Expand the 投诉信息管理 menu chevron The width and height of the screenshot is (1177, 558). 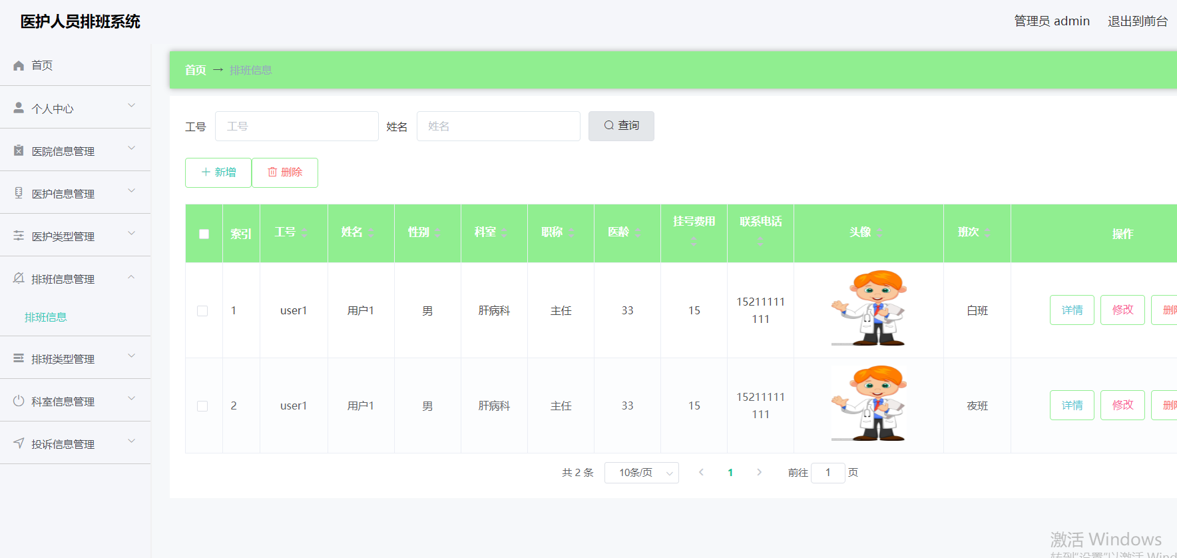click(131, 441)
